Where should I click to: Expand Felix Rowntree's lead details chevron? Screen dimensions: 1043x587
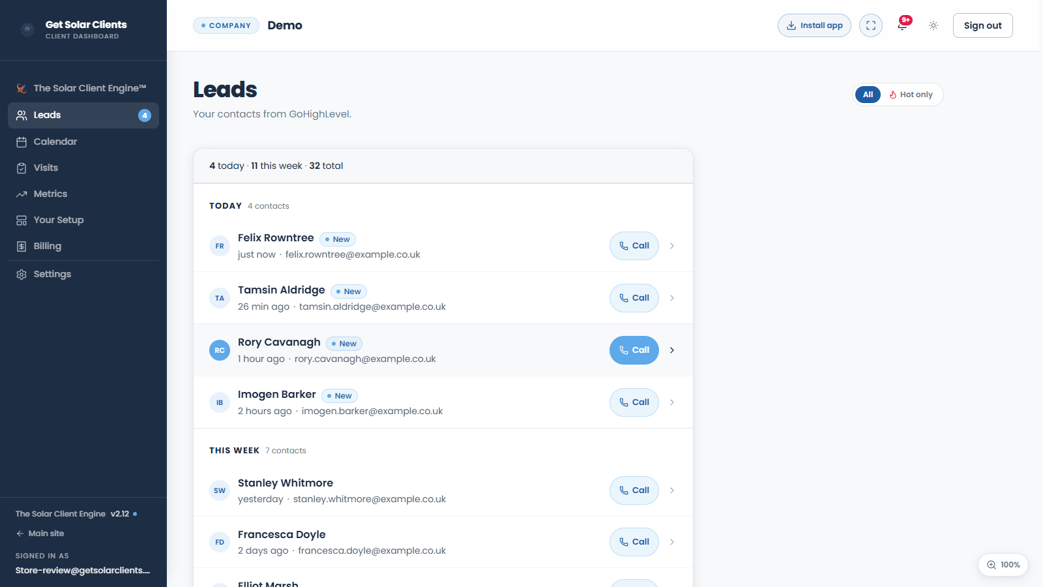coord(672,246)
